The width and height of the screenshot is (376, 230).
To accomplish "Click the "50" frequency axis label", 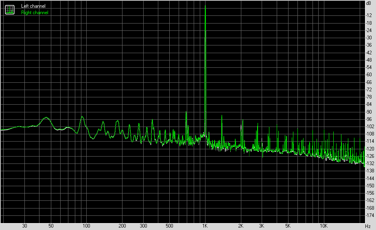I will coord(51,226).
